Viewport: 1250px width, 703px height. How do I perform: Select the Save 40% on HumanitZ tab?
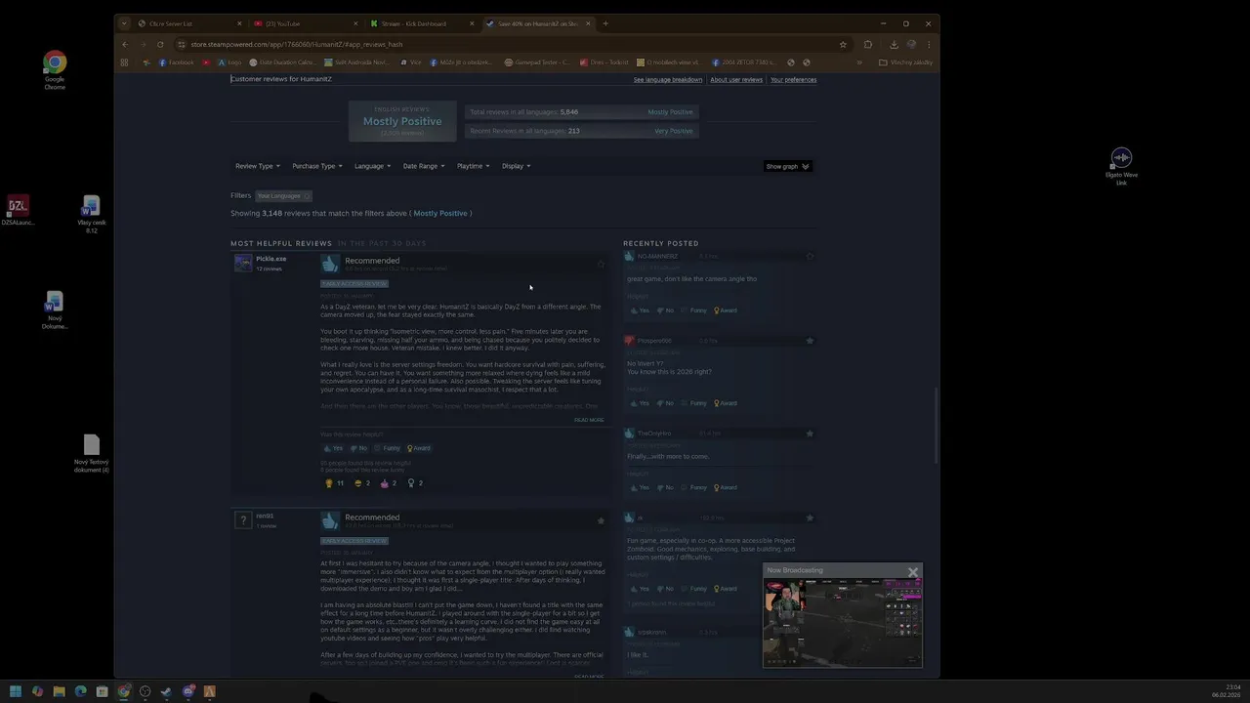[x=538, y=23]
